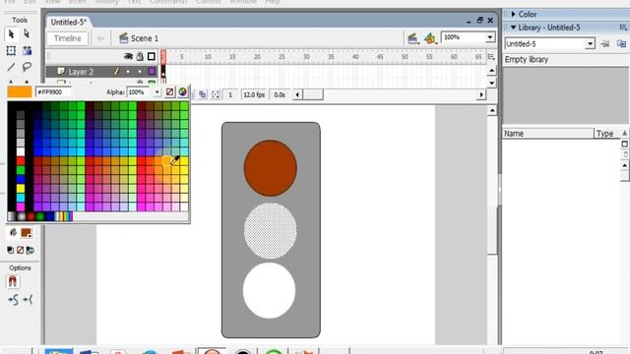This screenshot has width=630, height=354.
Task: Collapse the Library - Untitled-5 panel
Action: (513, 28)
